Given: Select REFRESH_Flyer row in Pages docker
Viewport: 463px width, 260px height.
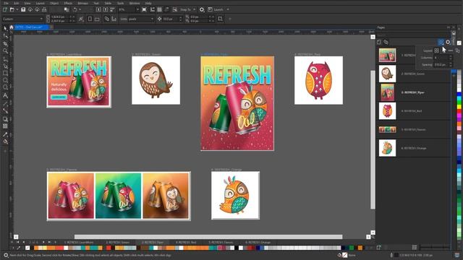Looking at the screenshot, I should [414, 92].
